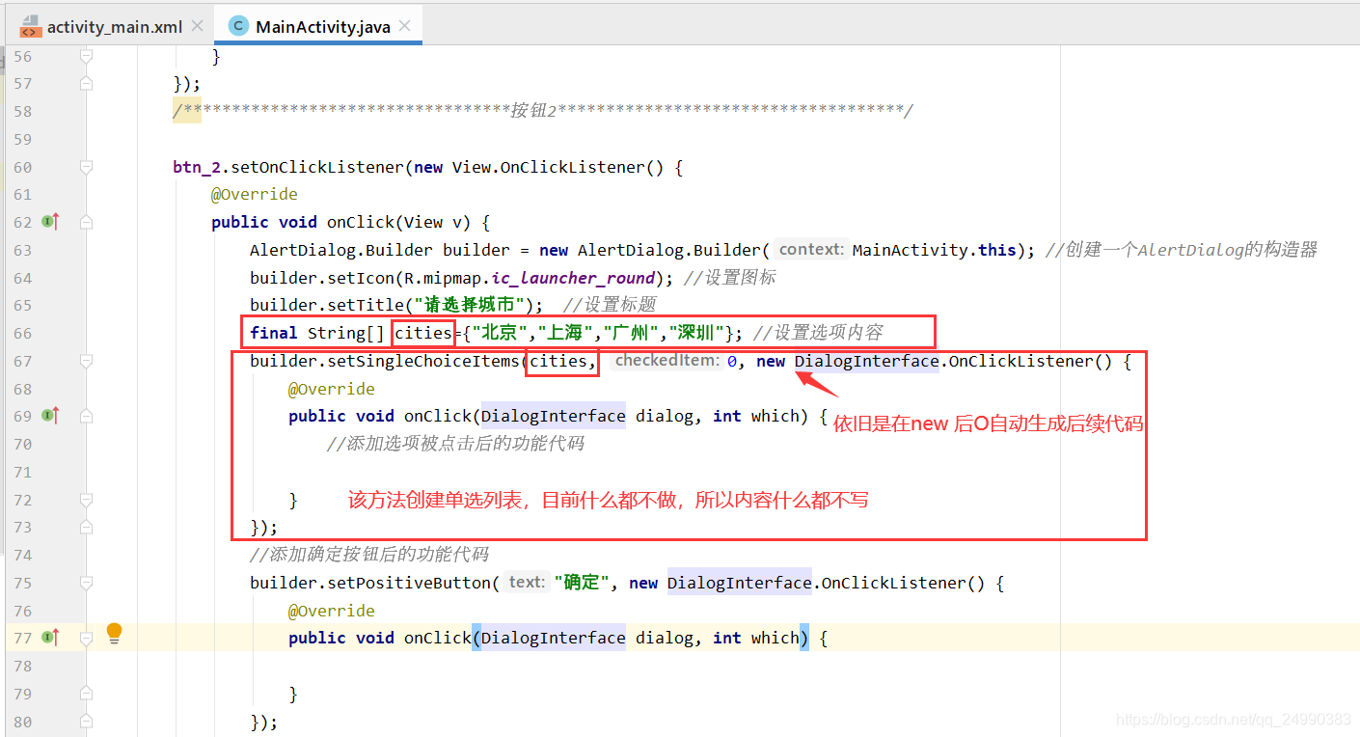Collapse the code fold marker on line 57
This screenshot has height=737, width=1360.
click(86, 84)
